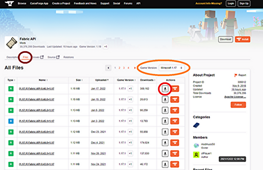Screen dimensions: 263x170
Task: Expand +1 game versions for 0.45.2+1.17
Action: pyautogui.click(x=130, y=110)
